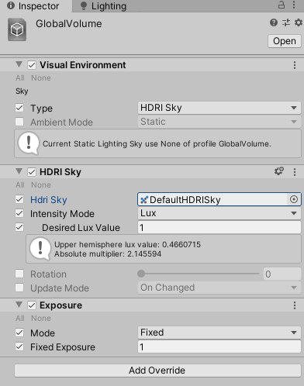304x386 pixels.
Task: Open the Sky Type dropdown showing HDRI Sky
Action: [219, 108]
